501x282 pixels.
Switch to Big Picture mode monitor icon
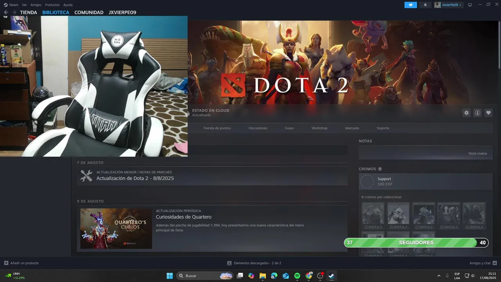[x=470, y=5]
